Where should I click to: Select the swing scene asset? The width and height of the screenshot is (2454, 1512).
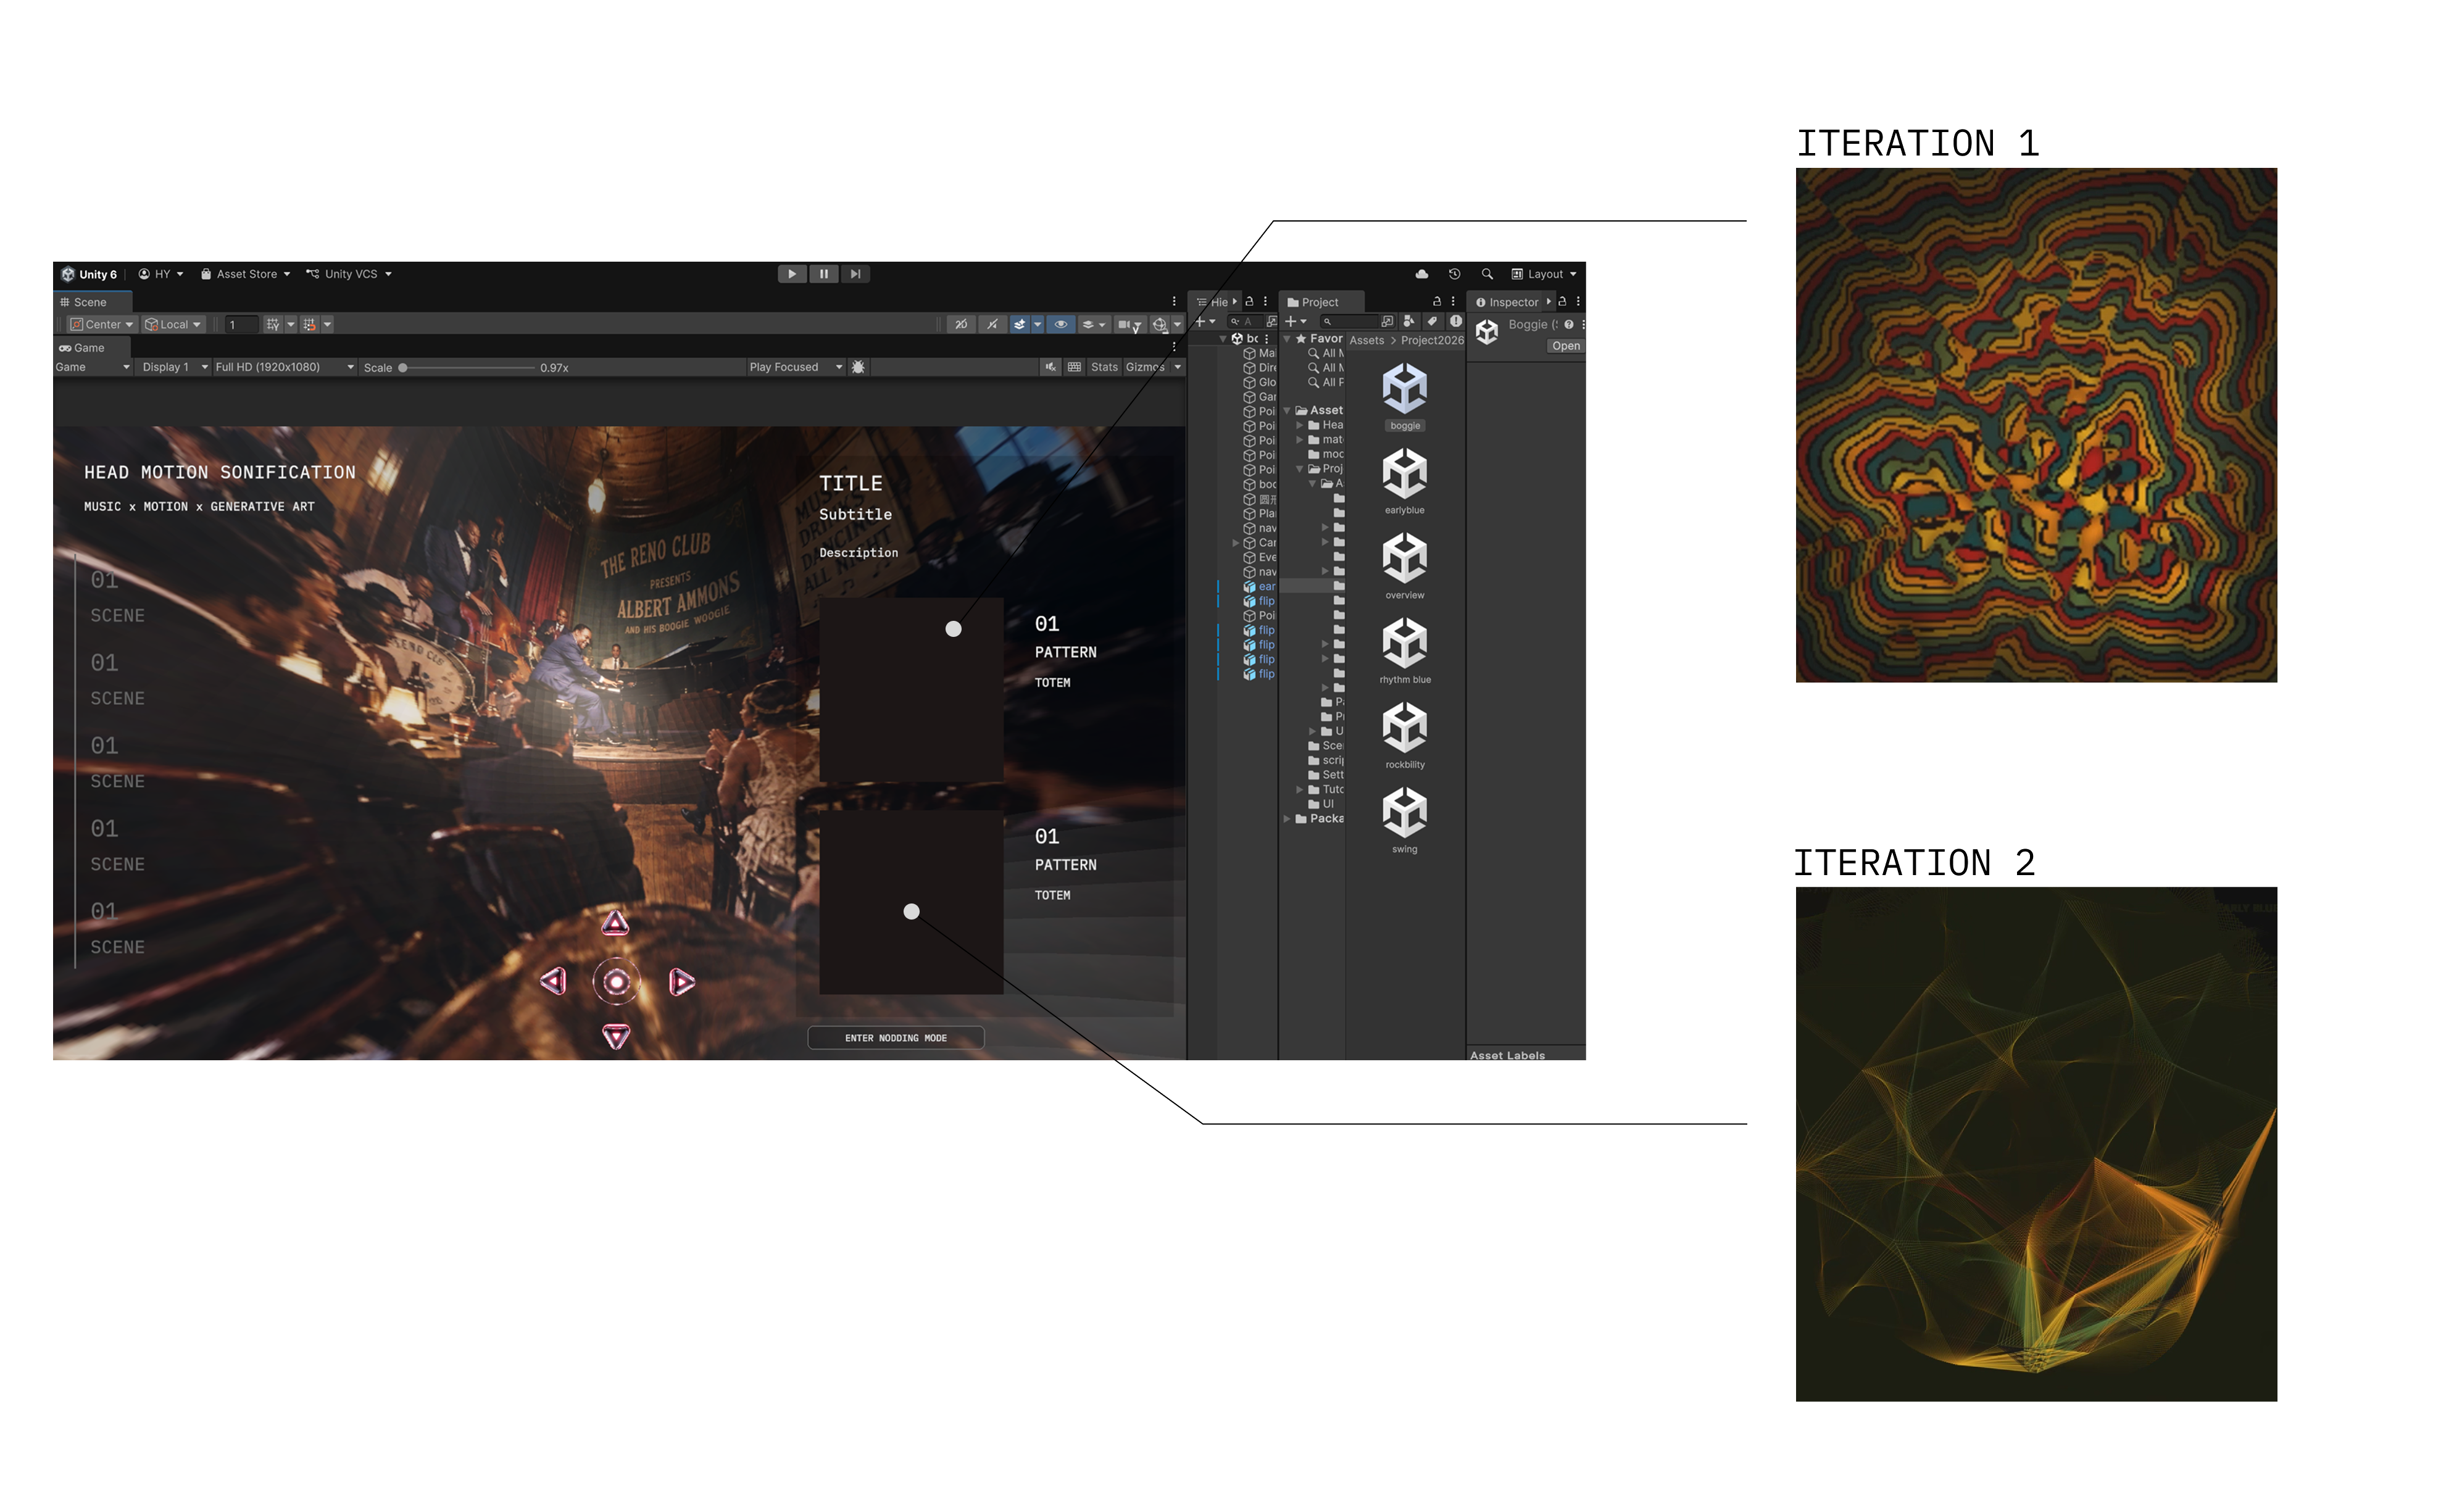[1405, 821]
